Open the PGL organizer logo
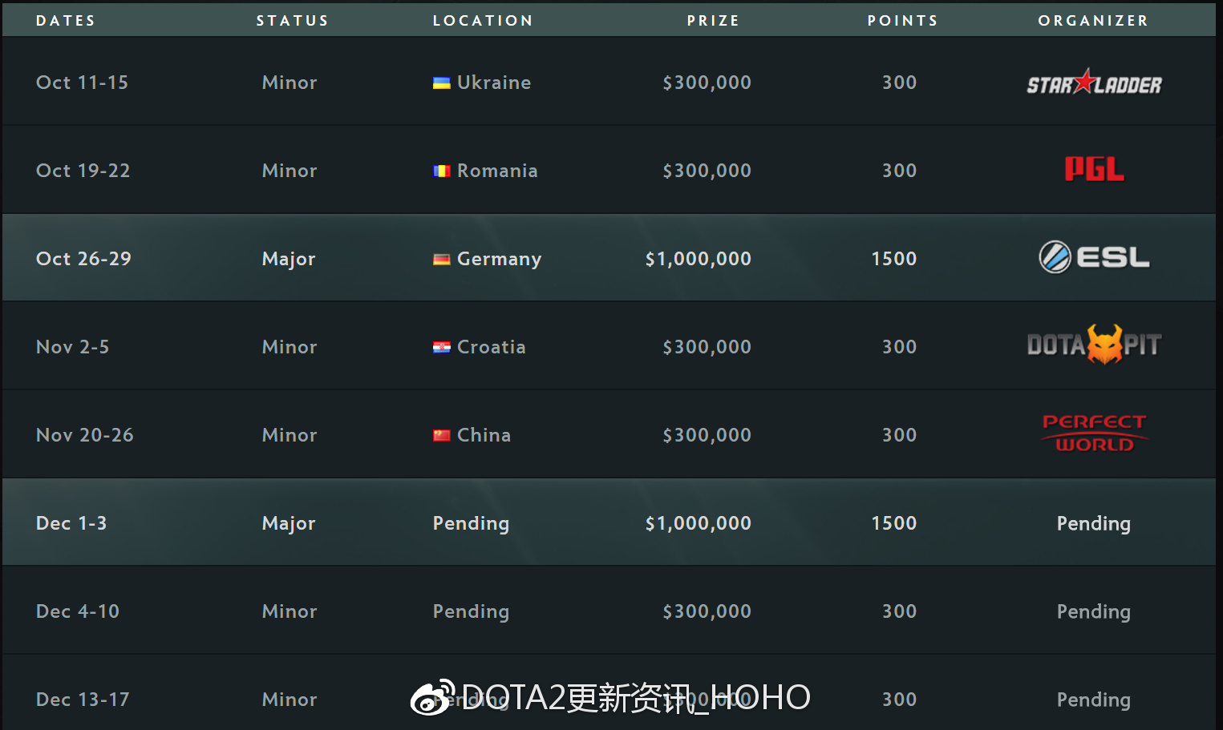The height and width of the screenshot is (730, 1223). [1094, 169]
